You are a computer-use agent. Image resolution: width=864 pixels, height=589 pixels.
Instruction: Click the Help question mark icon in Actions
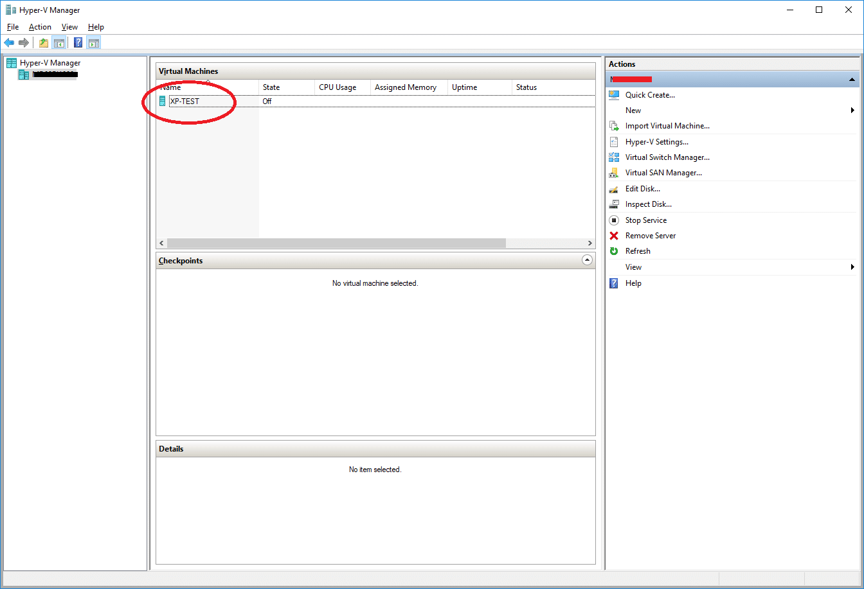(614, 283)
